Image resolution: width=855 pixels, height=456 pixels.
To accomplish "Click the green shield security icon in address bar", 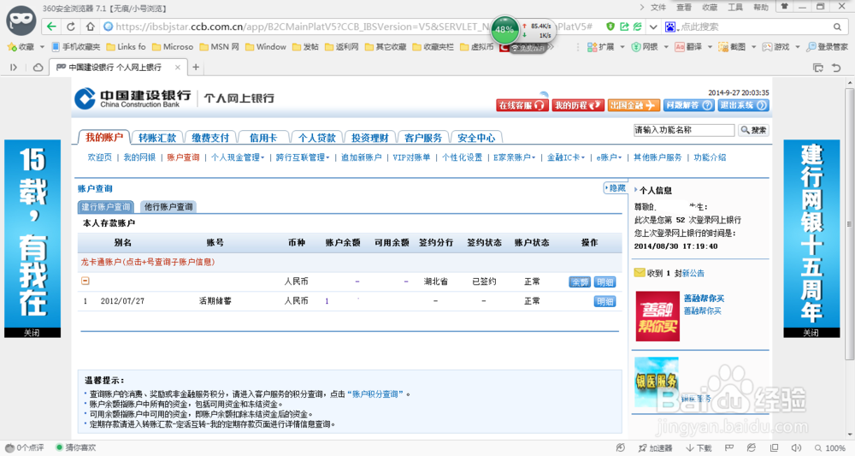I will [610, 27].
